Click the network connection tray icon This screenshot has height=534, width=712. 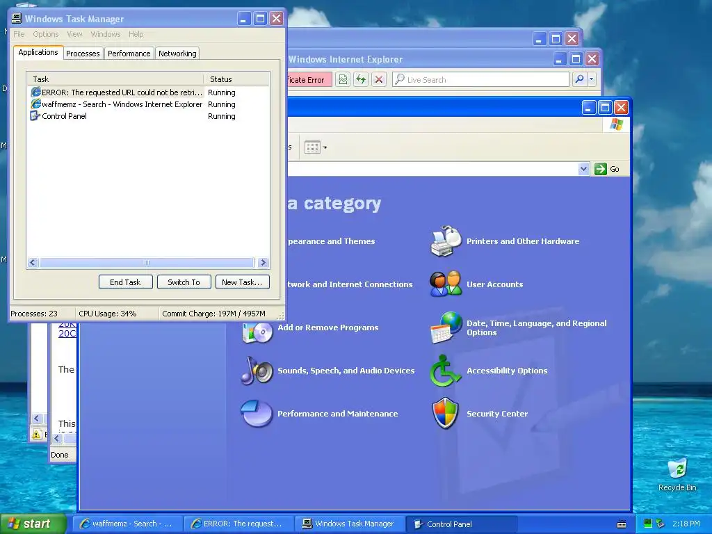pyautogui.click(x=661, y=524)
